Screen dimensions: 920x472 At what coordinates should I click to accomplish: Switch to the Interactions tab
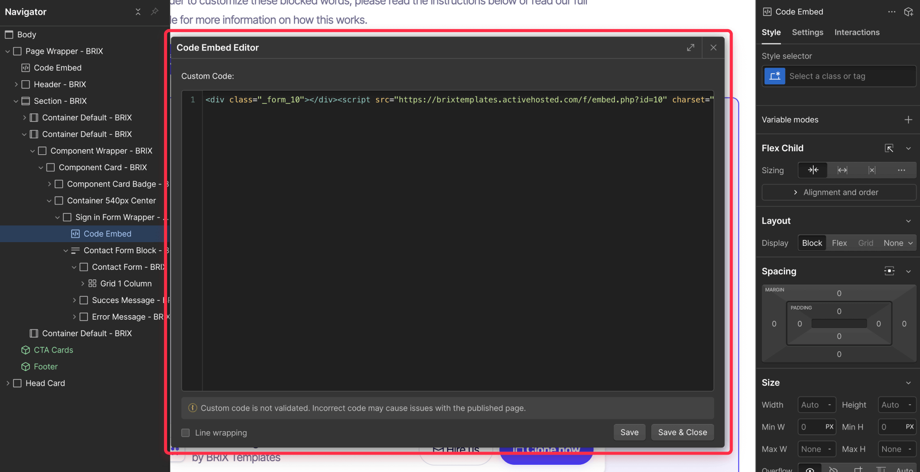[857, 32]
